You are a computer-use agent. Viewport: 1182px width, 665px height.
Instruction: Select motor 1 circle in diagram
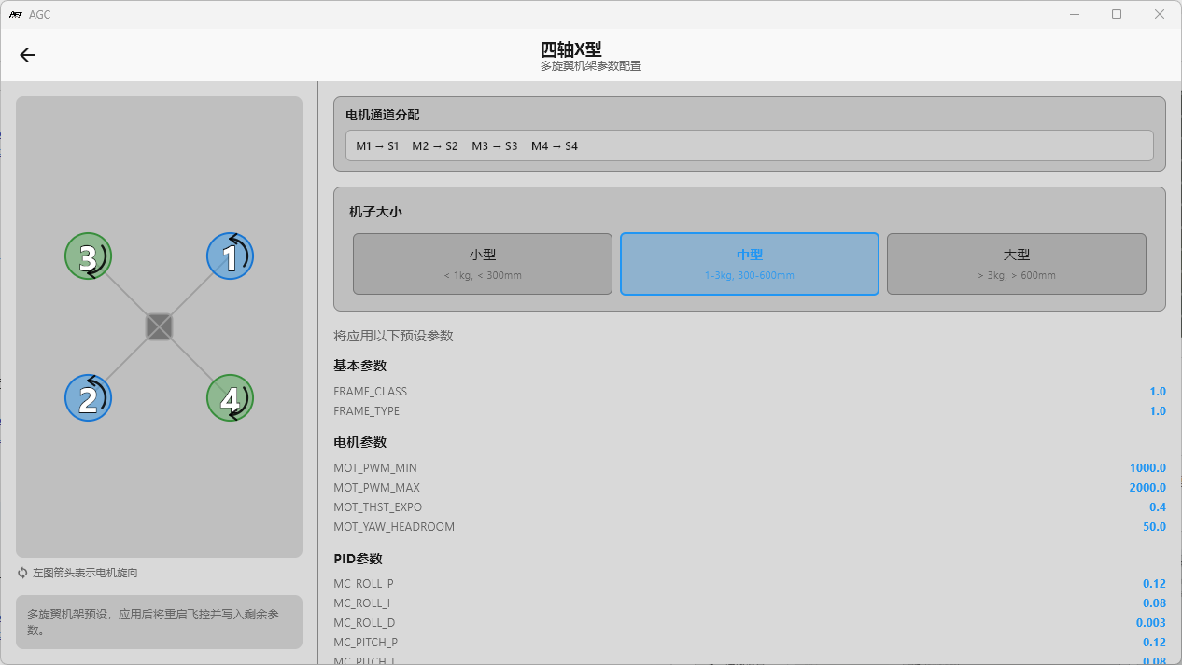coord(230,256)
